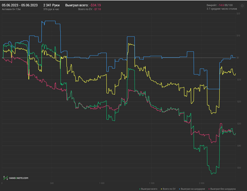Screen dimensions: 247x191
Task: Click the 'Активен 6ч 13м' active time text
Action: [x=11, y=9]
